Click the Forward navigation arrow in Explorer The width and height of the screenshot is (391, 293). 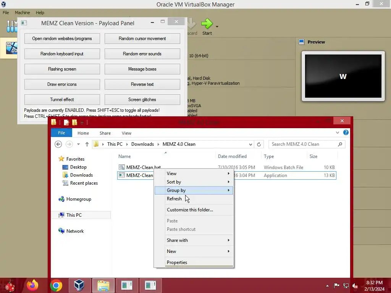click(69, 144)
